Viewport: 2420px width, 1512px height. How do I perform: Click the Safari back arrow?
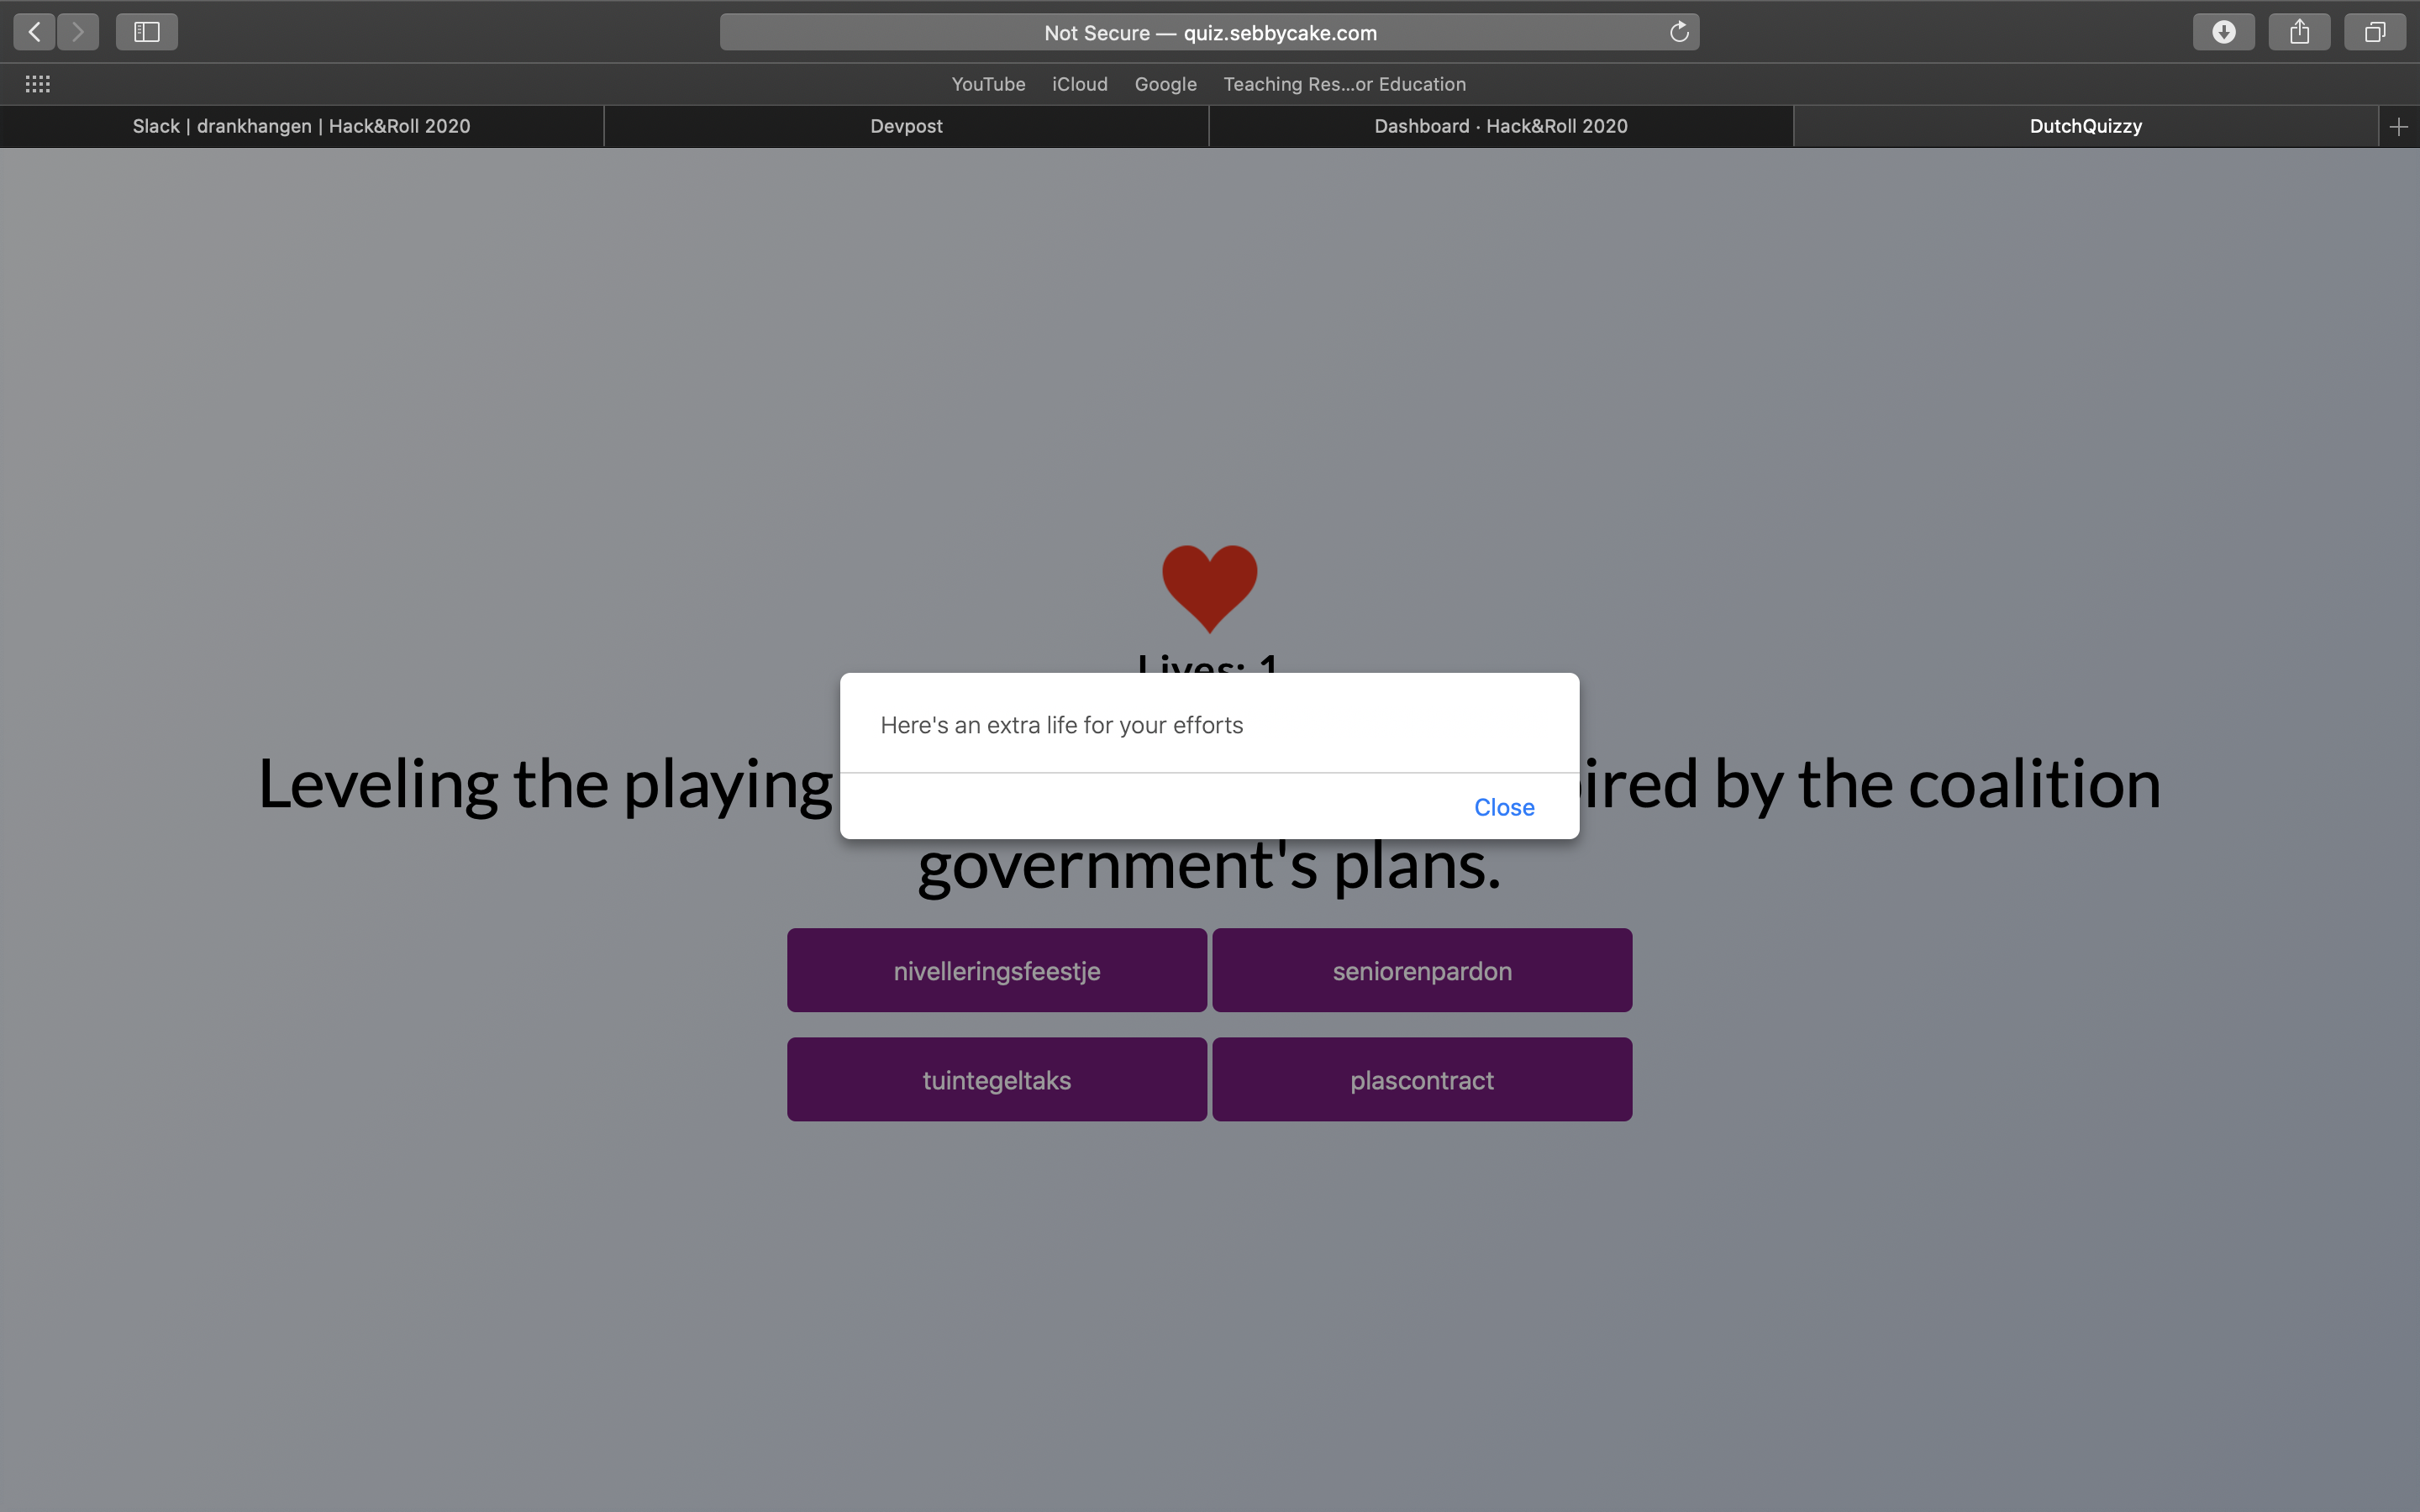coord(35,32)
